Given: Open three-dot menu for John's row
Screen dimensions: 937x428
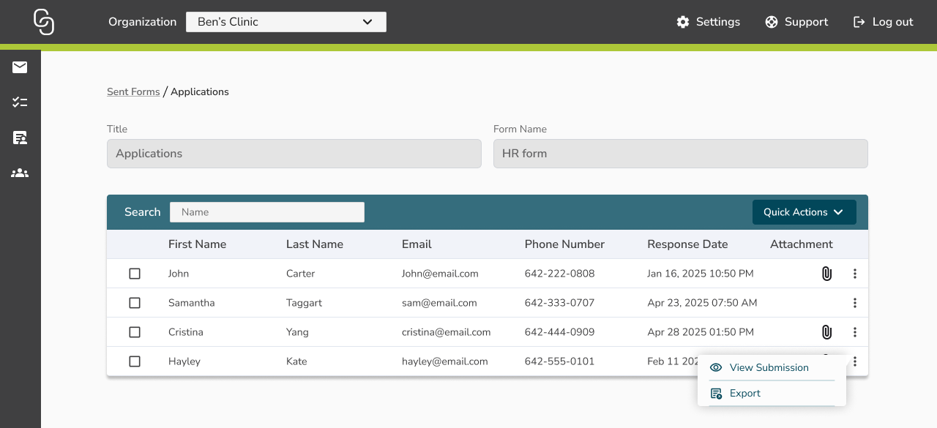Looking at the screenshot, I should pyautogui.click(x=854, y=274).
